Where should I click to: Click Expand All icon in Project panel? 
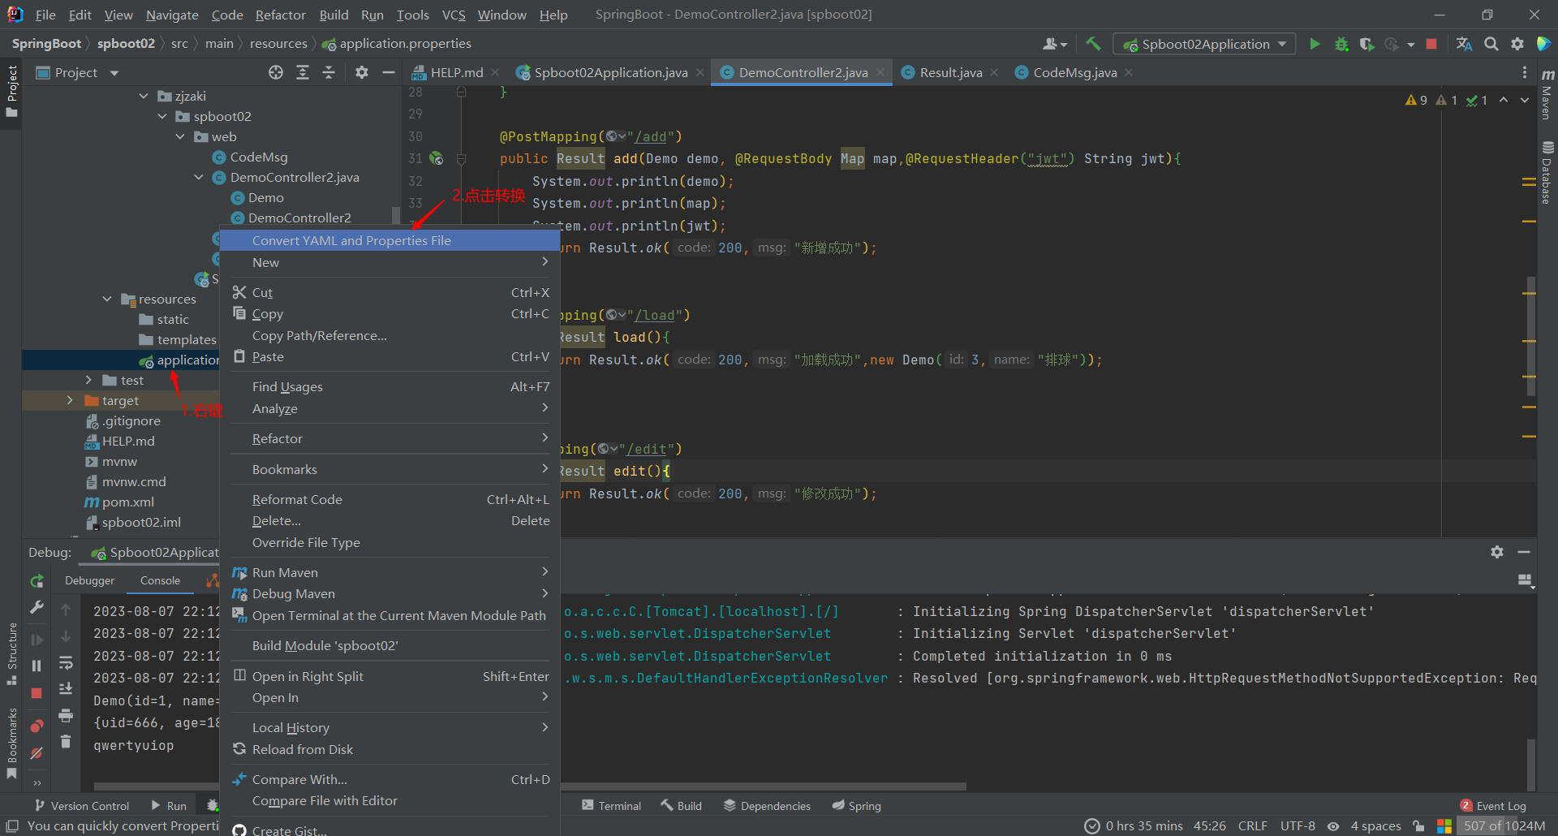pos(303,72)
